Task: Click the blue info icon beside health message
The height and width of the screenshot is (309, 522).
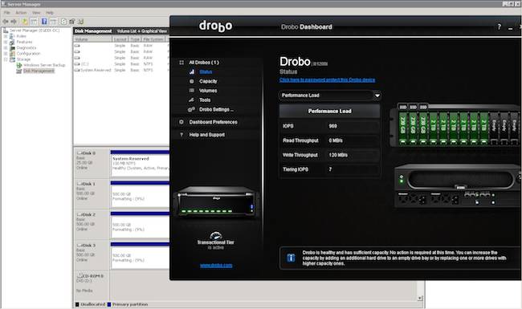Action: click(291, 258)
